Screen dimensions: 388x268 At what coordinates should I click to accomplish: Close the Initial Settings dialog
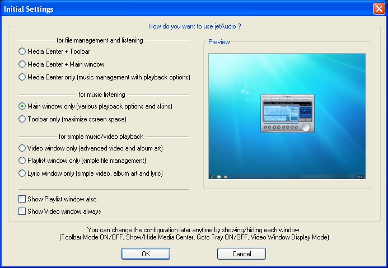[x=379, y=8]
